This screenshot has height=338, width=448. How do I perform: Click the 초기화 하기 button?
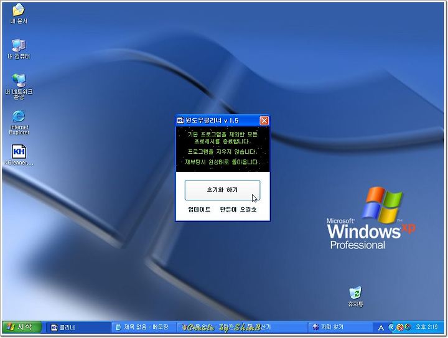point(222,190)
